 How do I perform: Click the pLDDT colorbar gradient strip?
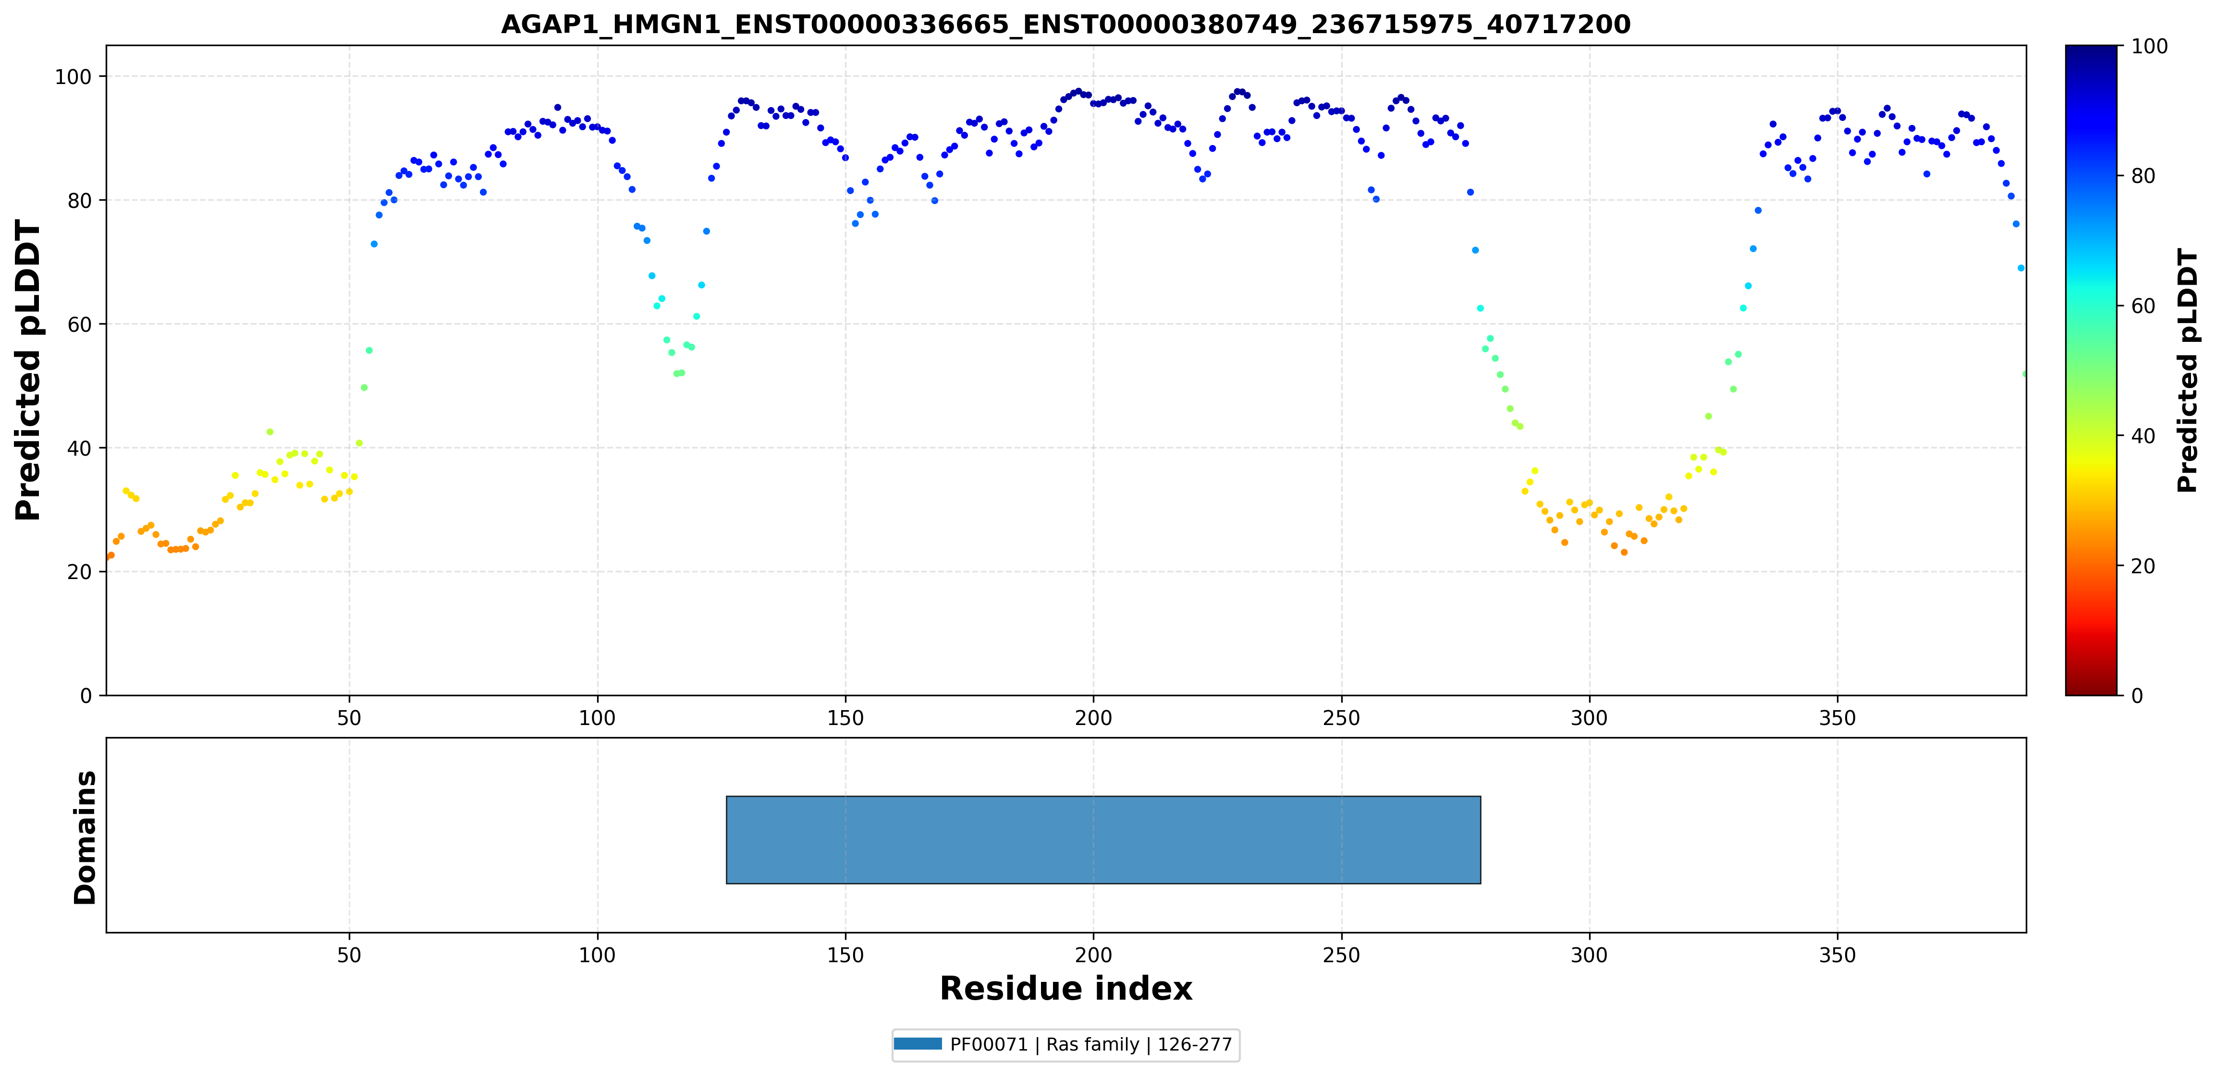[x=2091, y=370]
